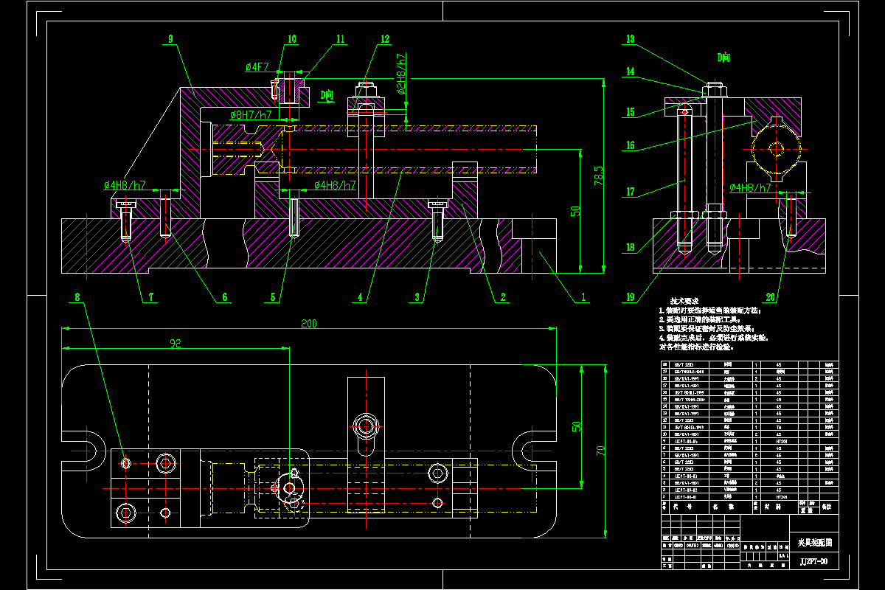
Task: Select part balloon number 15
Action: pyautogui.click(x=630, y=113)
